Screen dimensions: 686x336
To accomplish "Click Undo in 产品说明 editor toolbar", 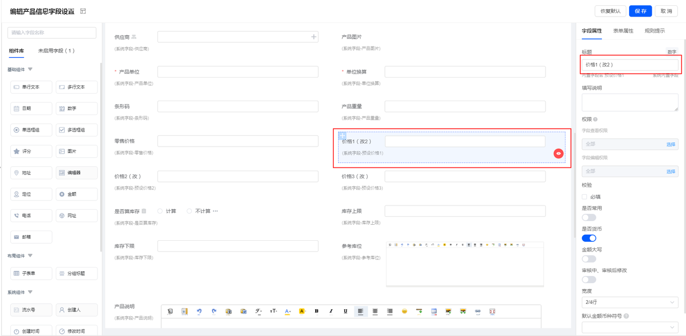I will [199, 311].
